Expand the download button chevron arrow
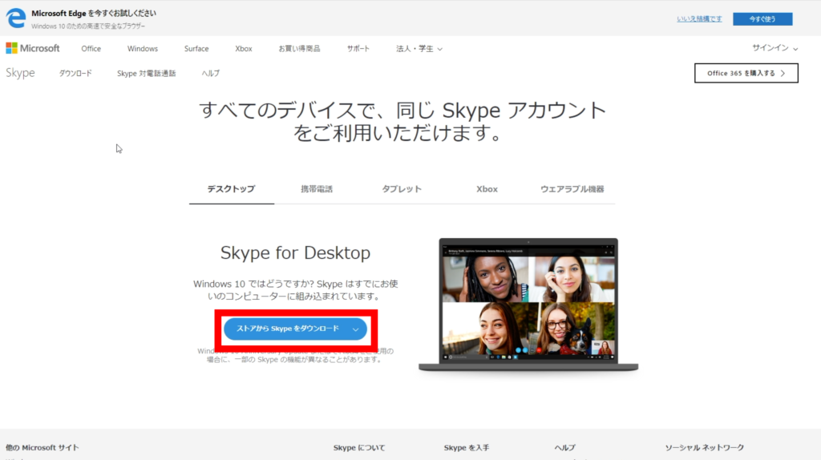 355,329
